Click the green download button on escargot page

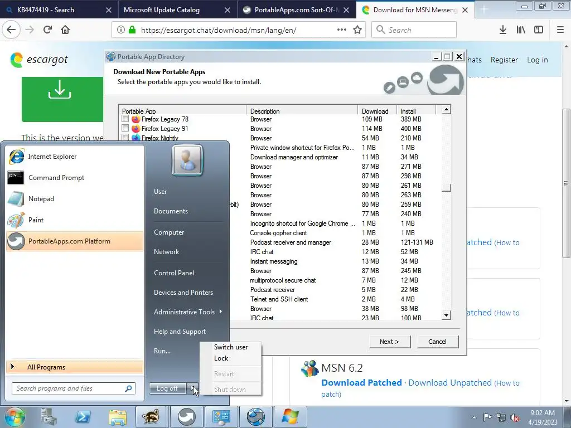(62, 99)
